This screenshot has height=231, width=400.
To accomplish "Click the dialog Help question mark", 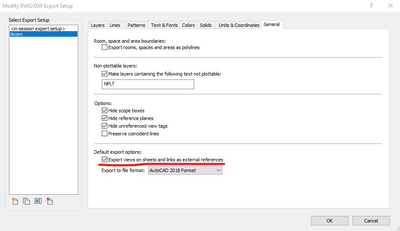I will tap(370, 6).
